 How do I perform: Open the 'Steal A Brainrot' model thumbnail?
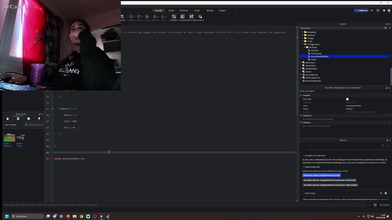[9, 137]
